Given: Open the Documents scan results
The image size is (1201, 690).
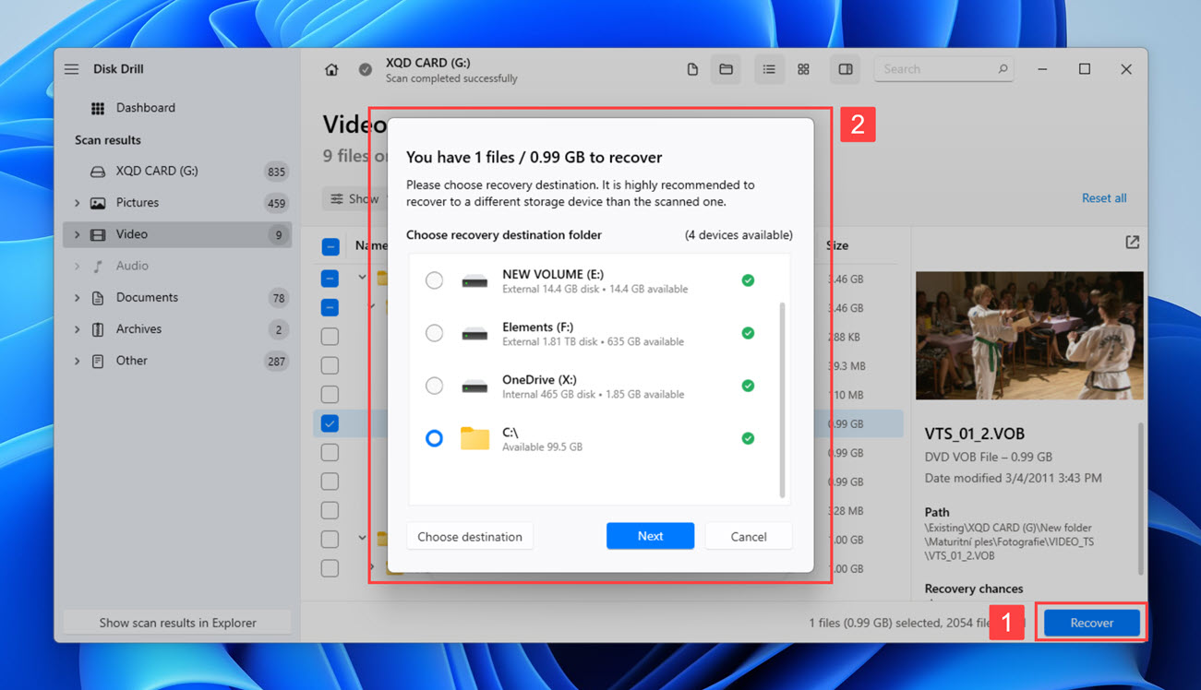Looking at the screenshot, I should tap(177, 298).
